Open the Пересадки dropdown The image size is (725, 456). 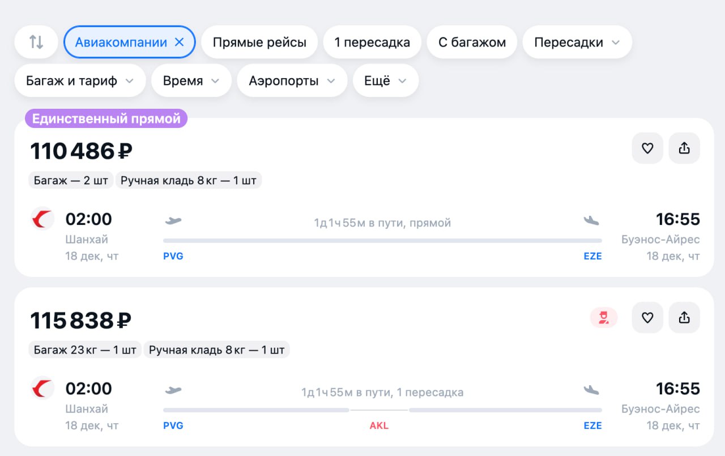pyautogui.click(x=577, y=42)
